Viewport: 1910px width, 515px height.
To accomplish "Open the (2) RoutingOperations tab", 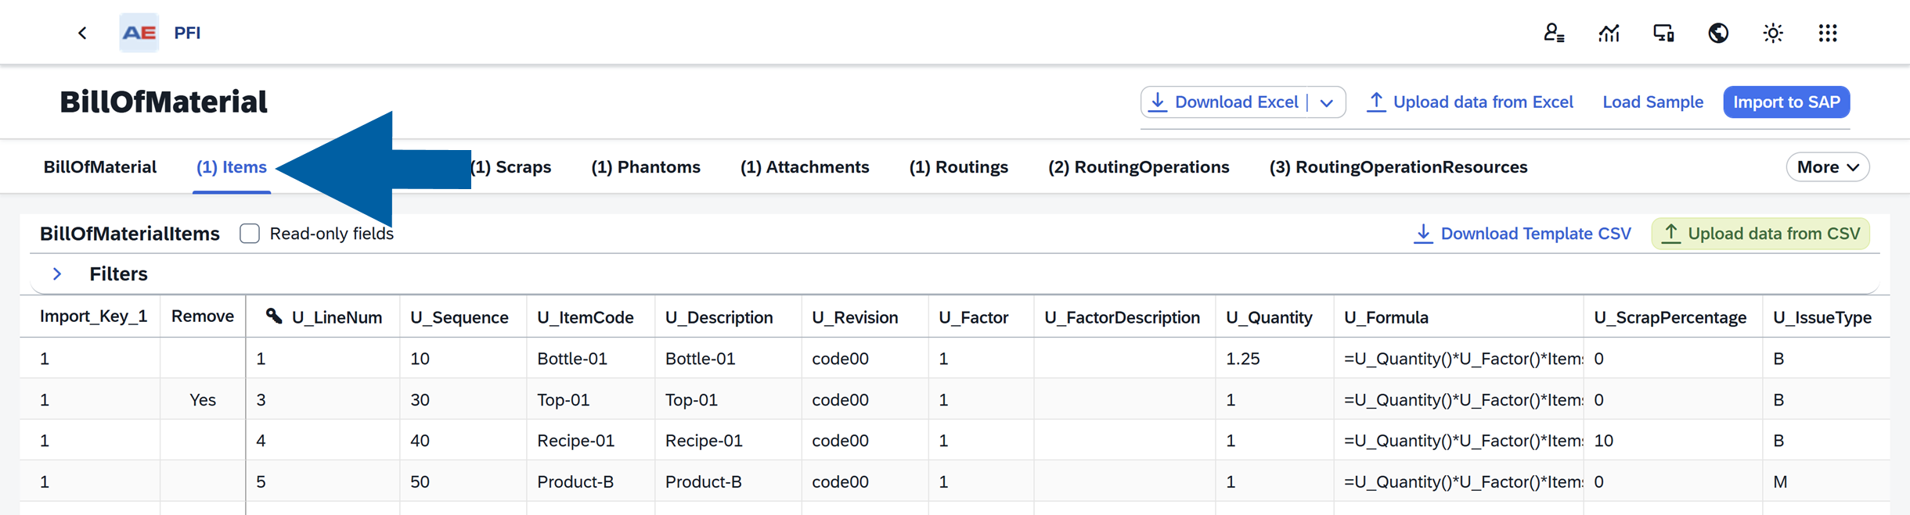I will 1138,167.
